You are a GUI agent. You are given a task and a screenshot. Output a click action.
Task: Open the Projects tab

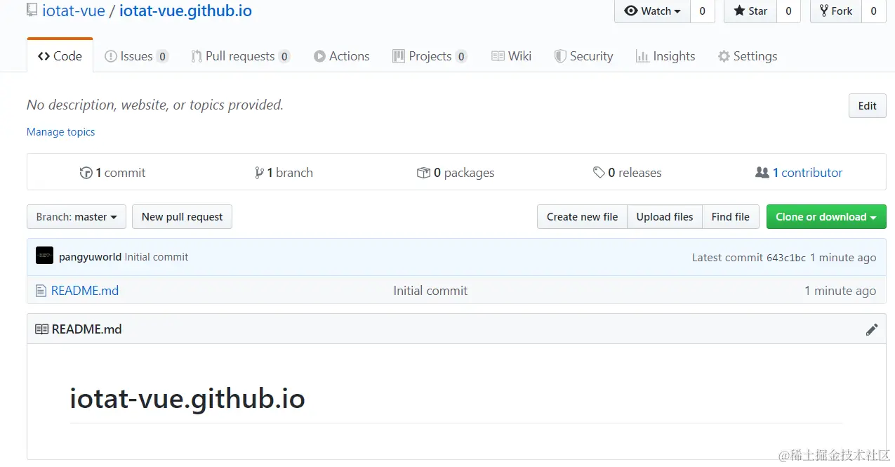[x=430, y=56]
